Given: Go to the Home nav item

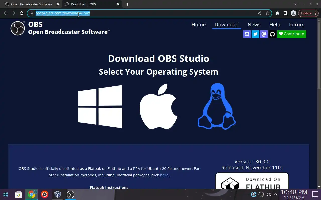Looking at the screenshot, I should [199, 25].
